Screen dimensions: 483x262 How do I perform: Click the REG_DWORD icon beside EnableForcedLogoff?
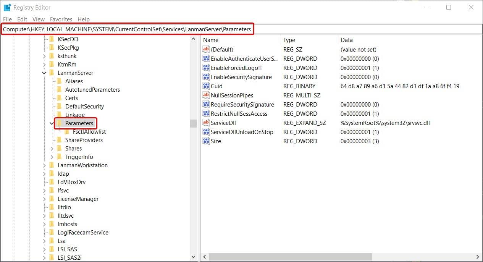pos(206,68)
